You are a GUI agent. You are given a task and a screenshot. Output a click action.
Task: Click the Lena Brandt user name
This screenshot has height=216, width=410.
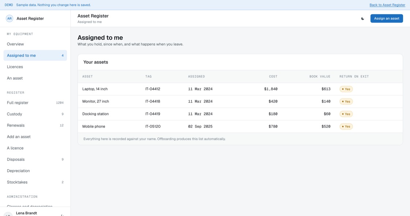point(26,213)
